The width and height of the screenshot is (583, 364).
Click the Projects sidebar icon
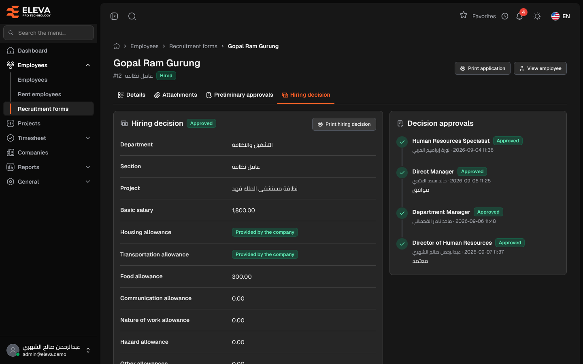[11, 123]
